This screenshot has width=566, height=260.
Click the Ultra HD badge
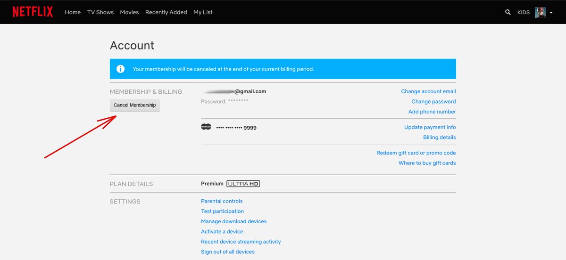tap(243, 184)
